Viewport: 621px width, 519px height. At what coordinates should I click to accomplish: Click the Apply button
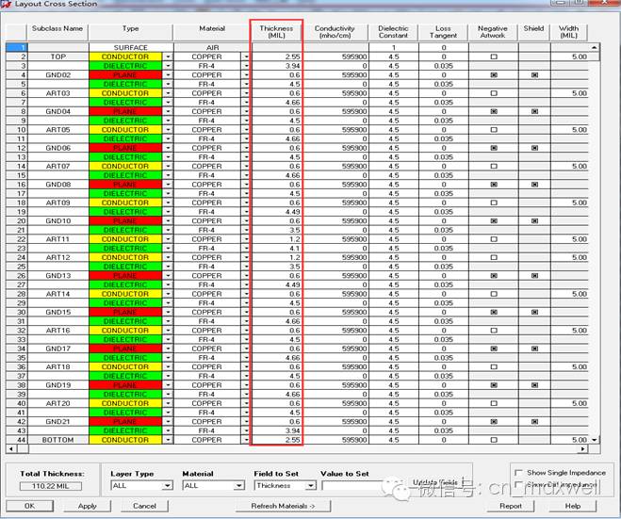[x=87, y=506]
